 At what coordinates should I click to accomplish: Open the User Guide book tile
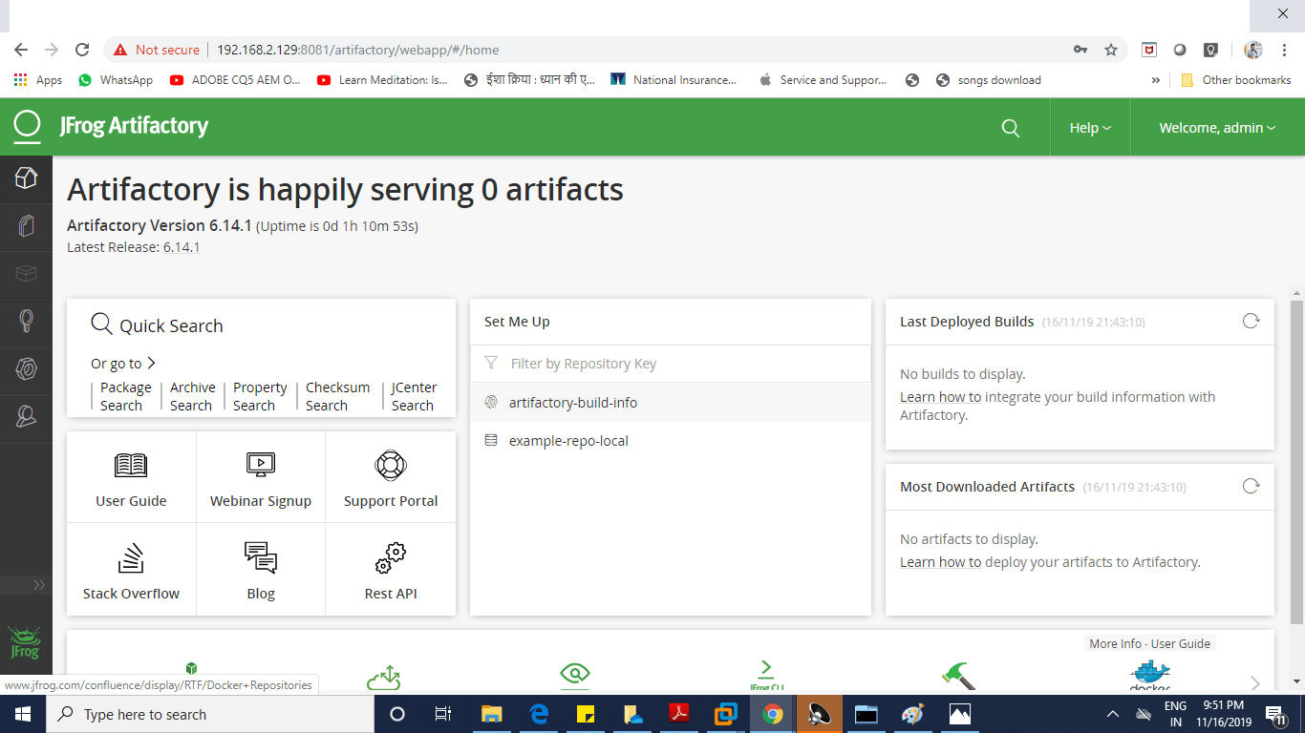point(131,477)
